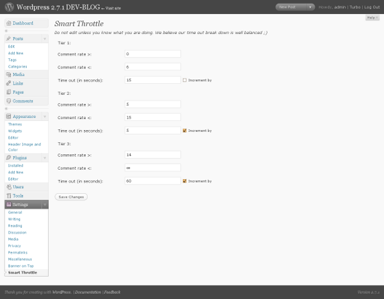Focus Tier 1 Comment rate >: field

(x=153, y=54)
